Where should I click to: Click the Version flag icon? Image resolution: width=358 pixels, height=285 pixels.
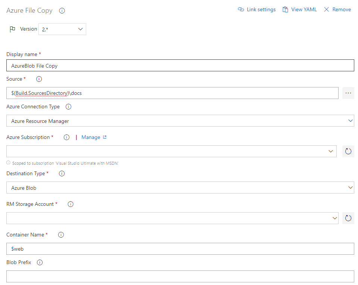click(12, 29)
